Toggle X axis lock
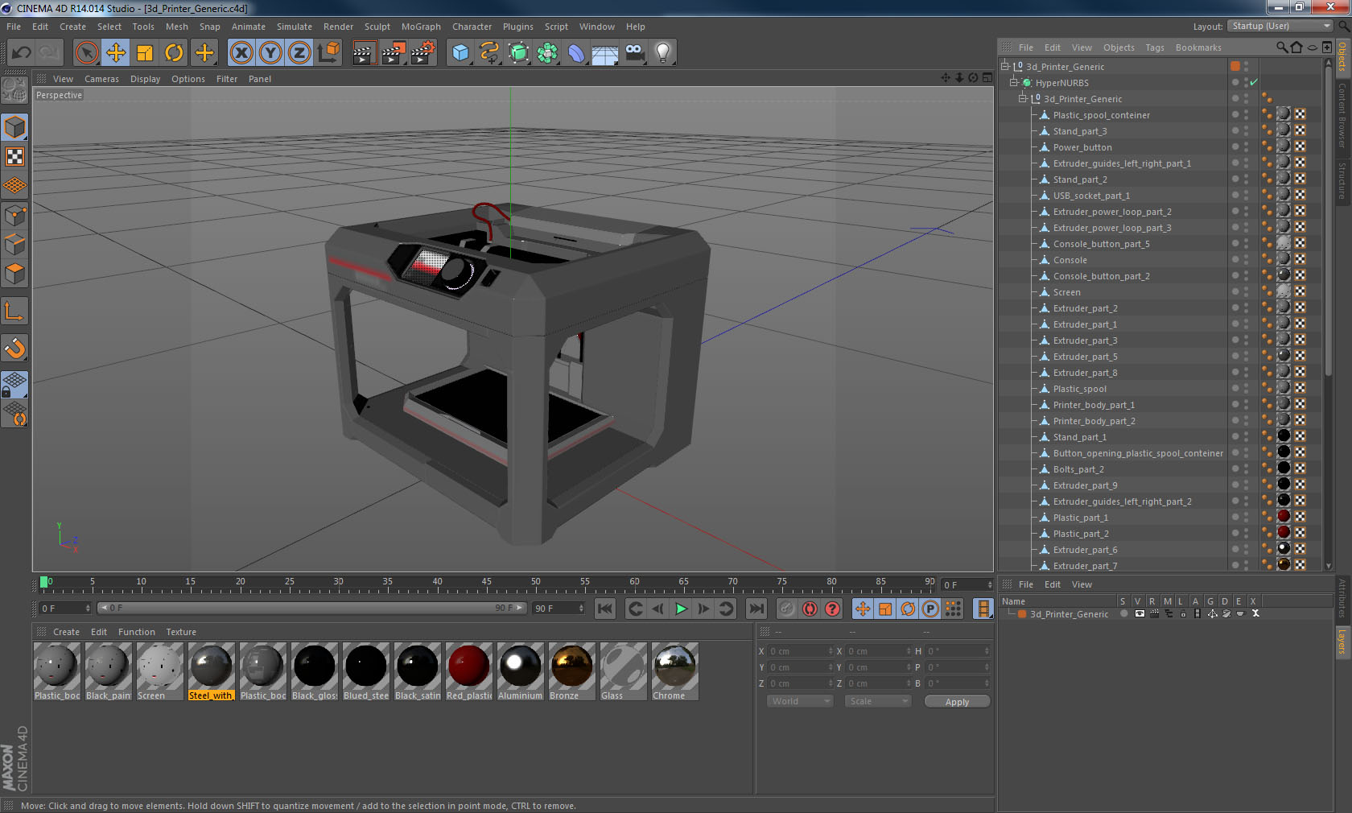Screen dimensions: 1352x813 241,53
